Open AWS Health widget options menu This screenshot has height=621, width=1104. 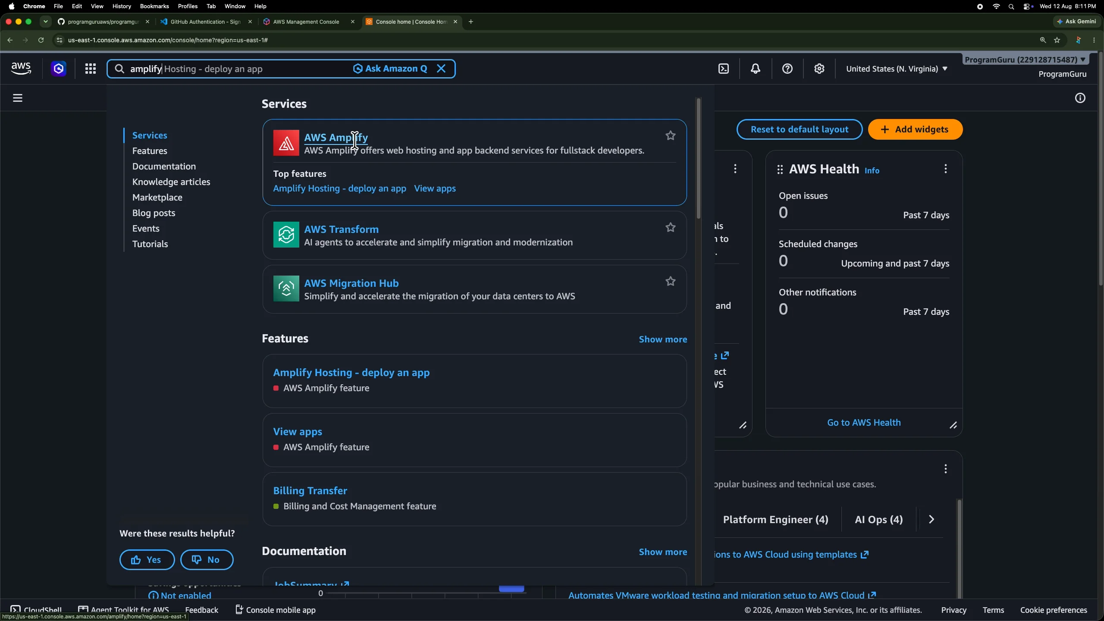pos(946,169)
